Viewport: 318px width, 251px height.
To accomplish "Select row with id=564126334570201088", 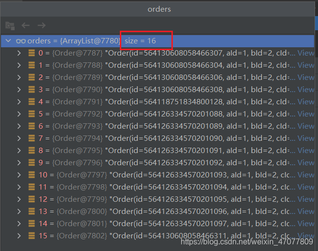I will click(158, 114).
